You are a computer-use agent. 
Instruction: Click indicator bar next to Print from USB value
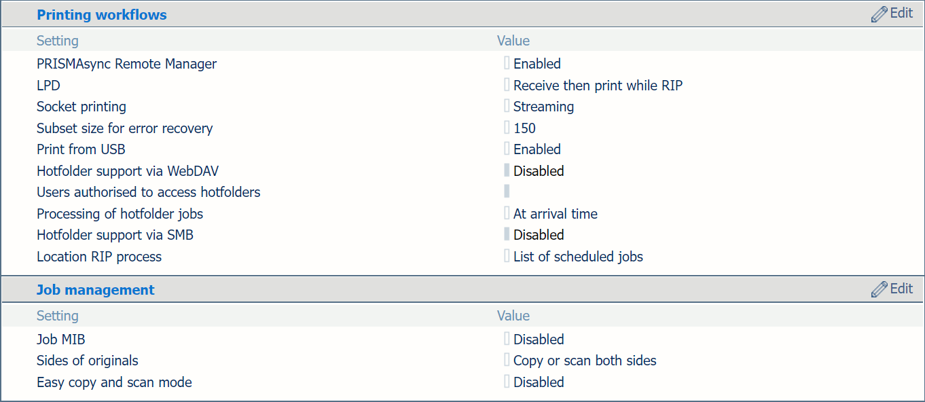pos(507,149)
